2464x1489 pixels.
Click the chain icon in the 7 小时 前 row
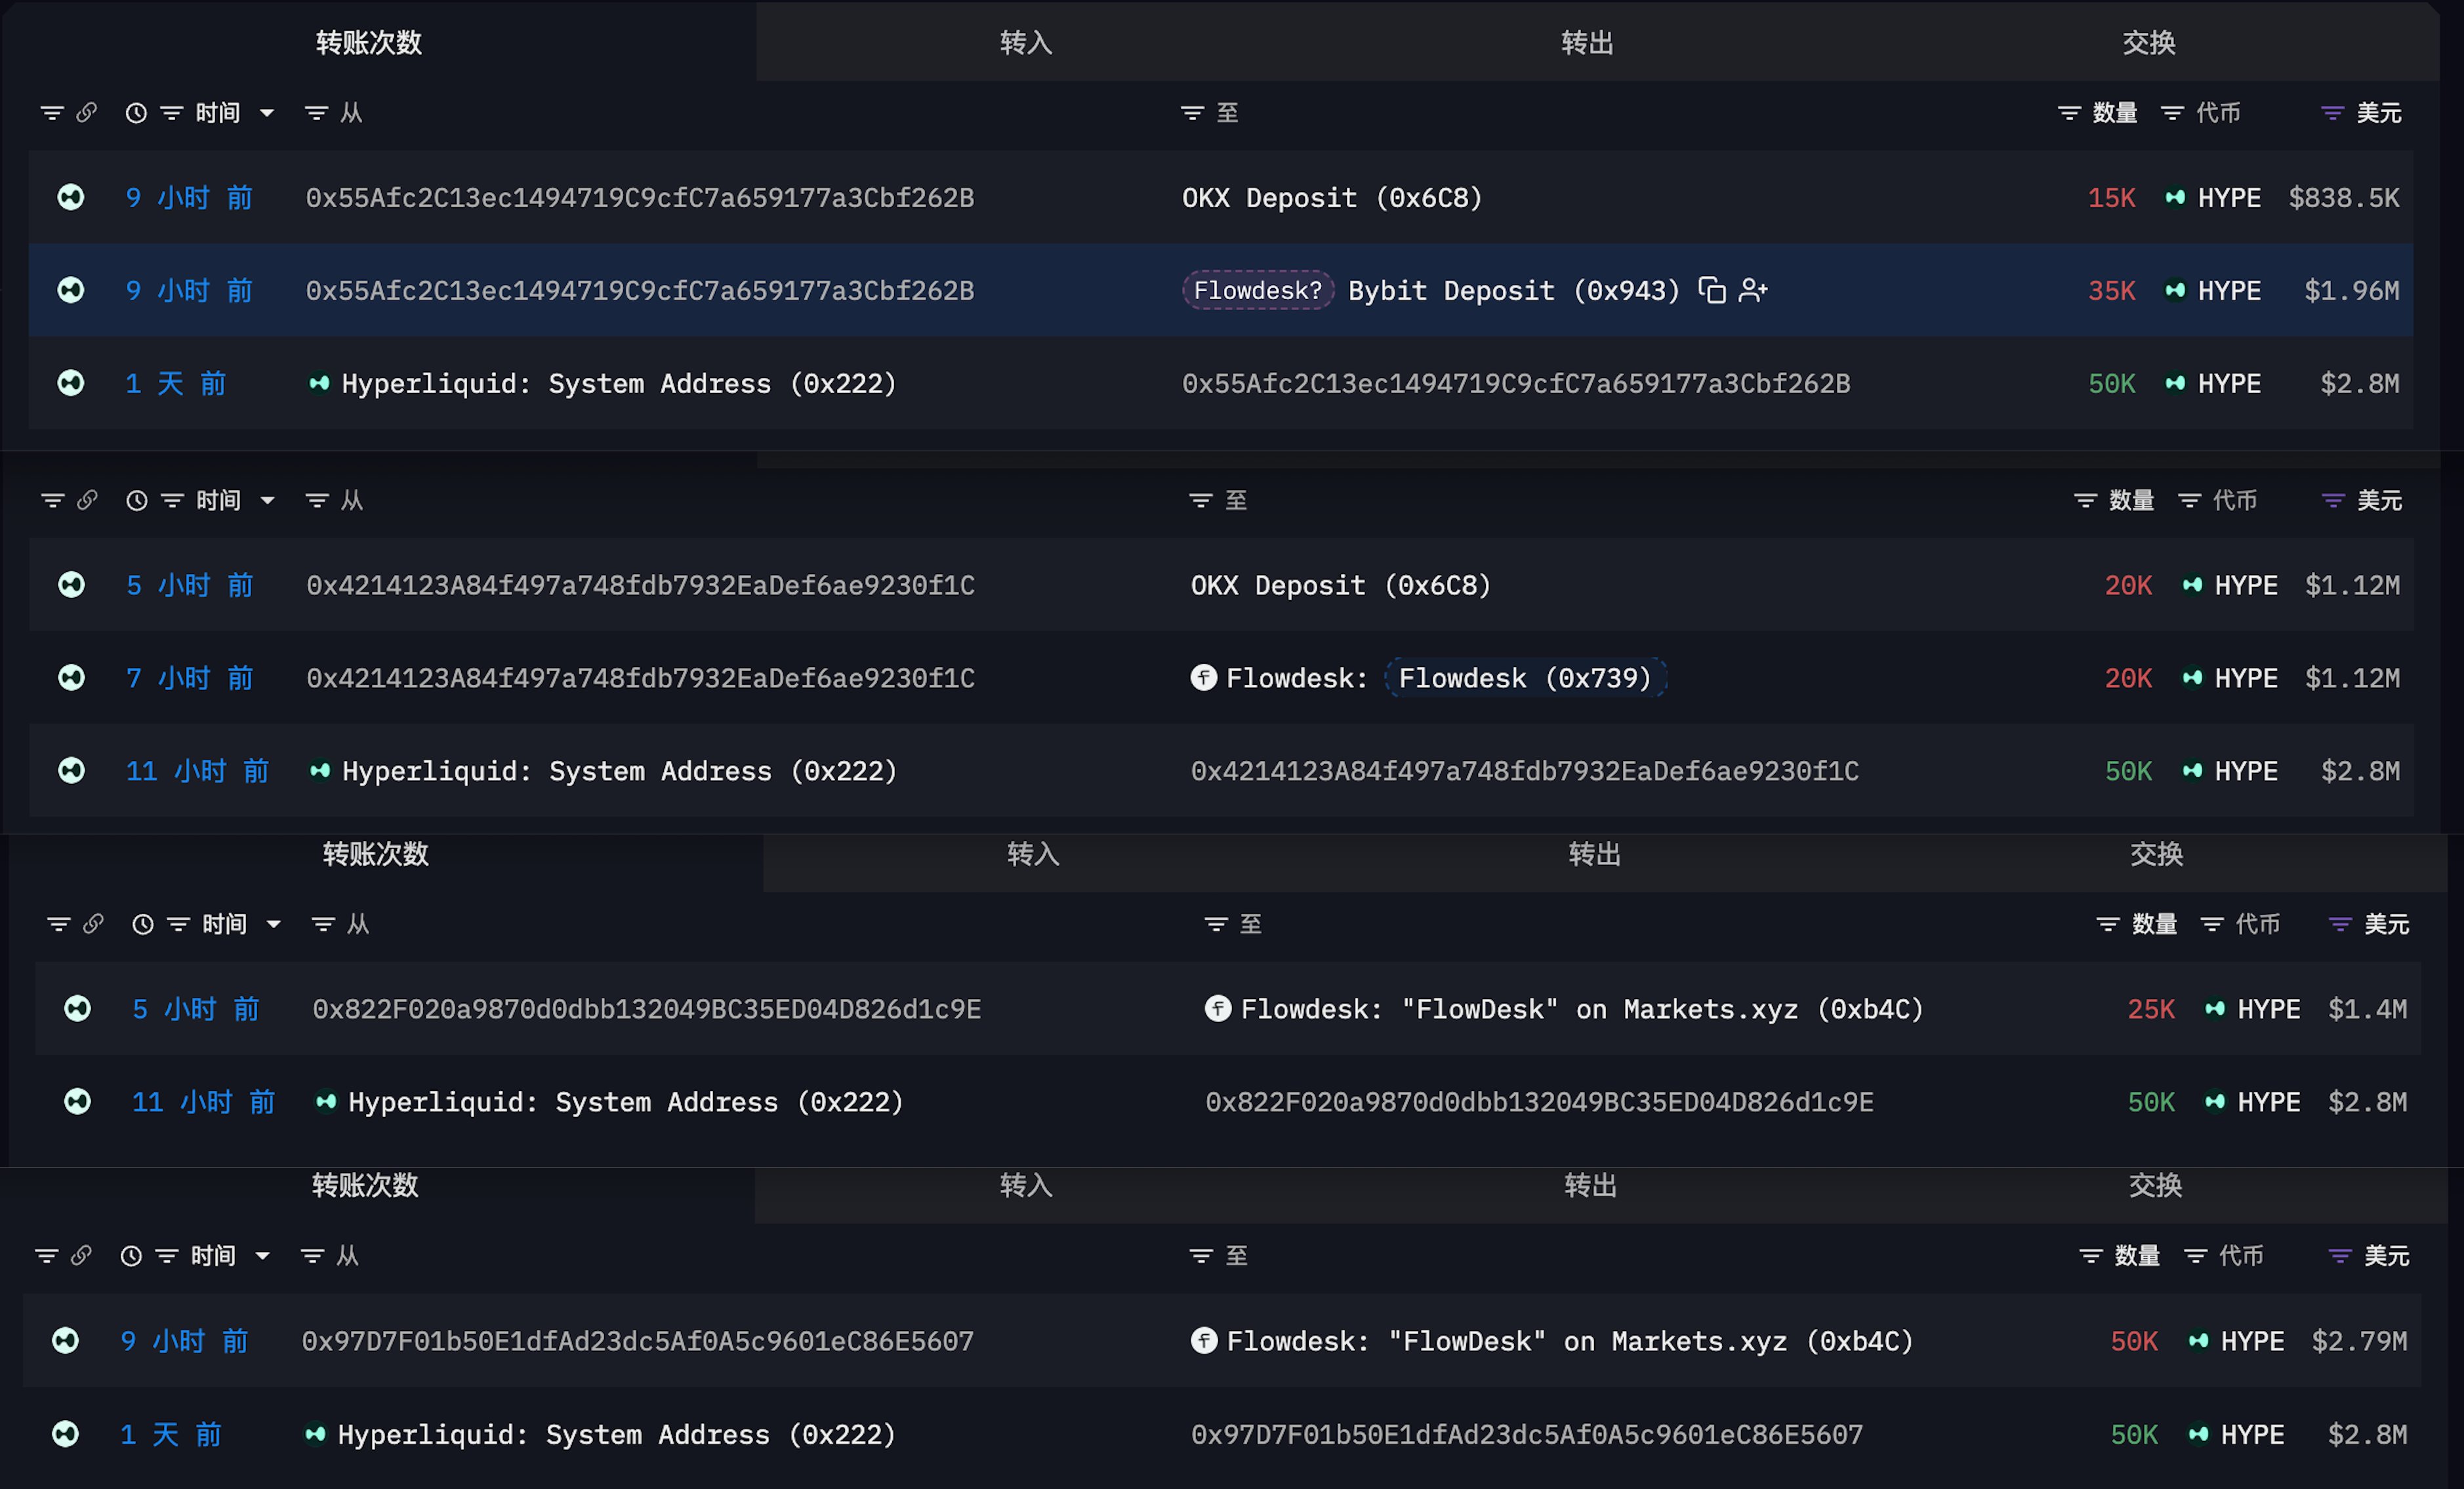coord(72,678)
